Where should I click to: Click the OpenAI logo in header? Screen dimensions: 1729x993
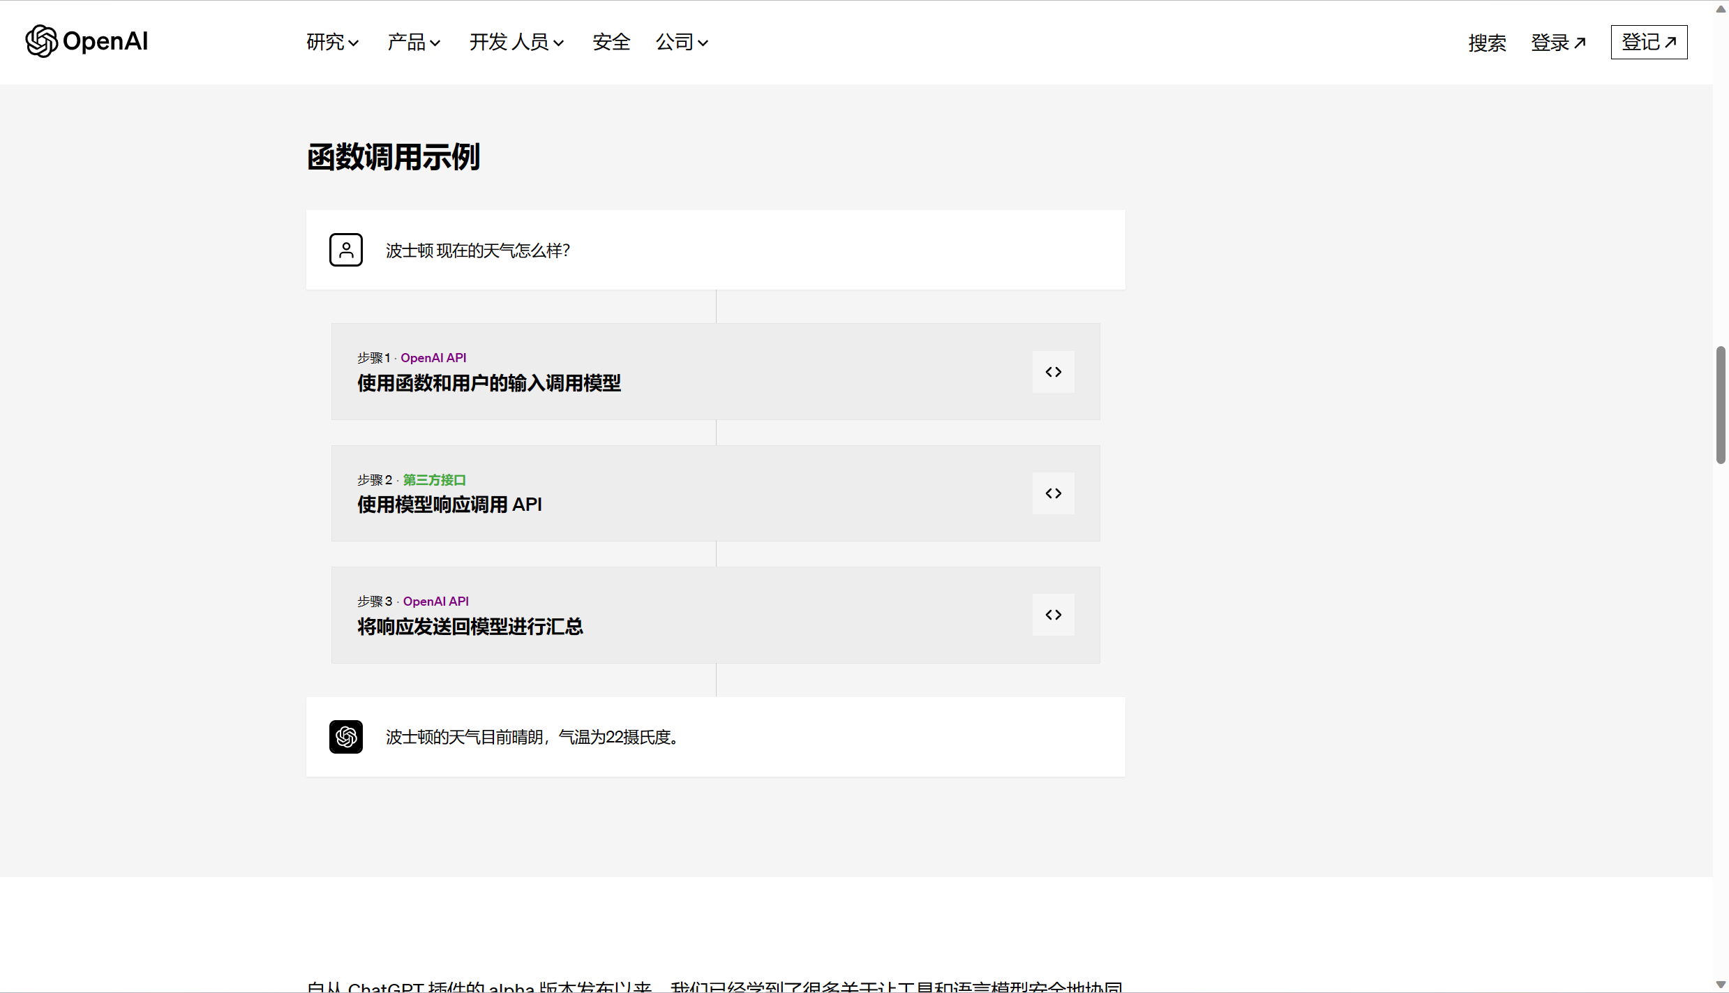pos(87,41)
